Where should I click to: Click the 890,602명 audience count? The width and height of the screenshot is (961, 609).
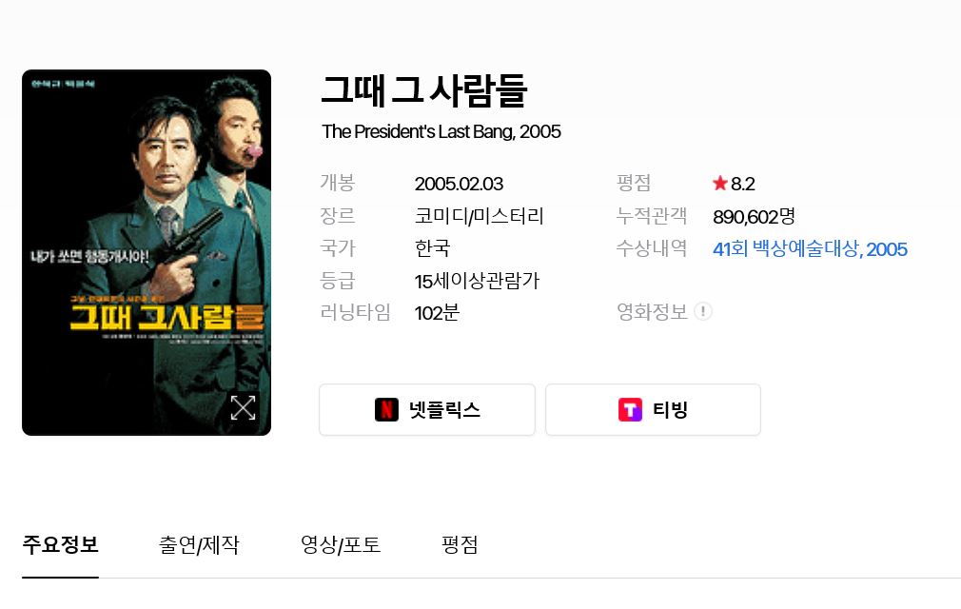pyautogui.click(x=754, y=216)
